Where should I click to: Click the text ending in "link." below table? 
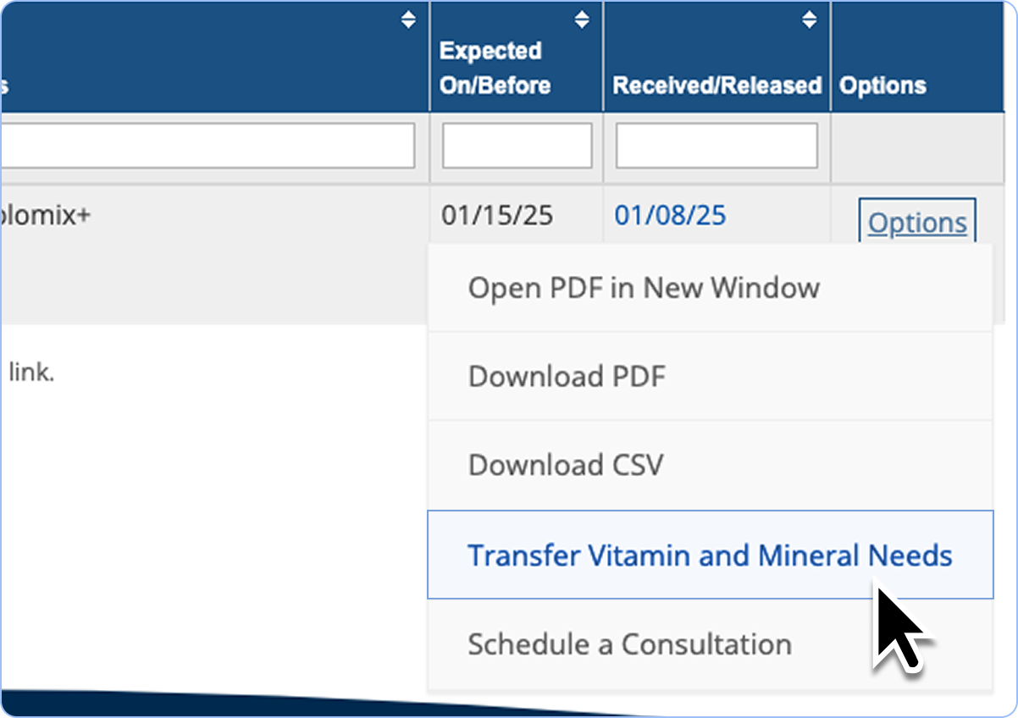[31, 373]
